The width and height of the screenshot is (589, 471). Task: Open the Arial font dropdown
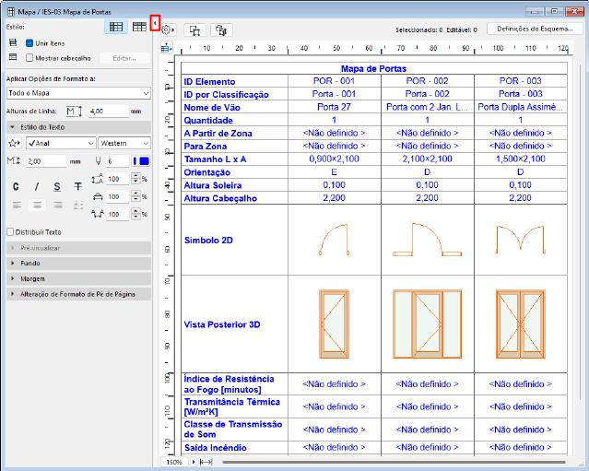pos(60,143)
